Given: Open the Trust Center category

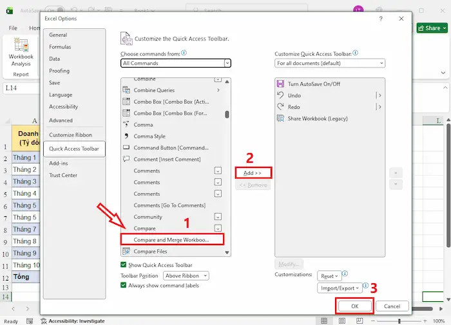Looking at the screenshot, I should point(63,175).
